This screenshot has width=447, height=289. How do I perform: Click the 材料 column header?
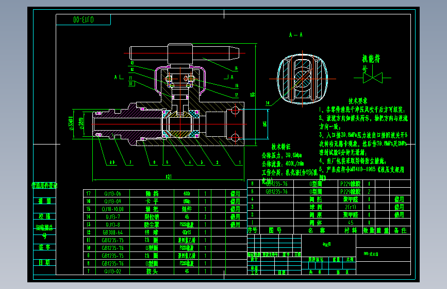pos(351,230)
